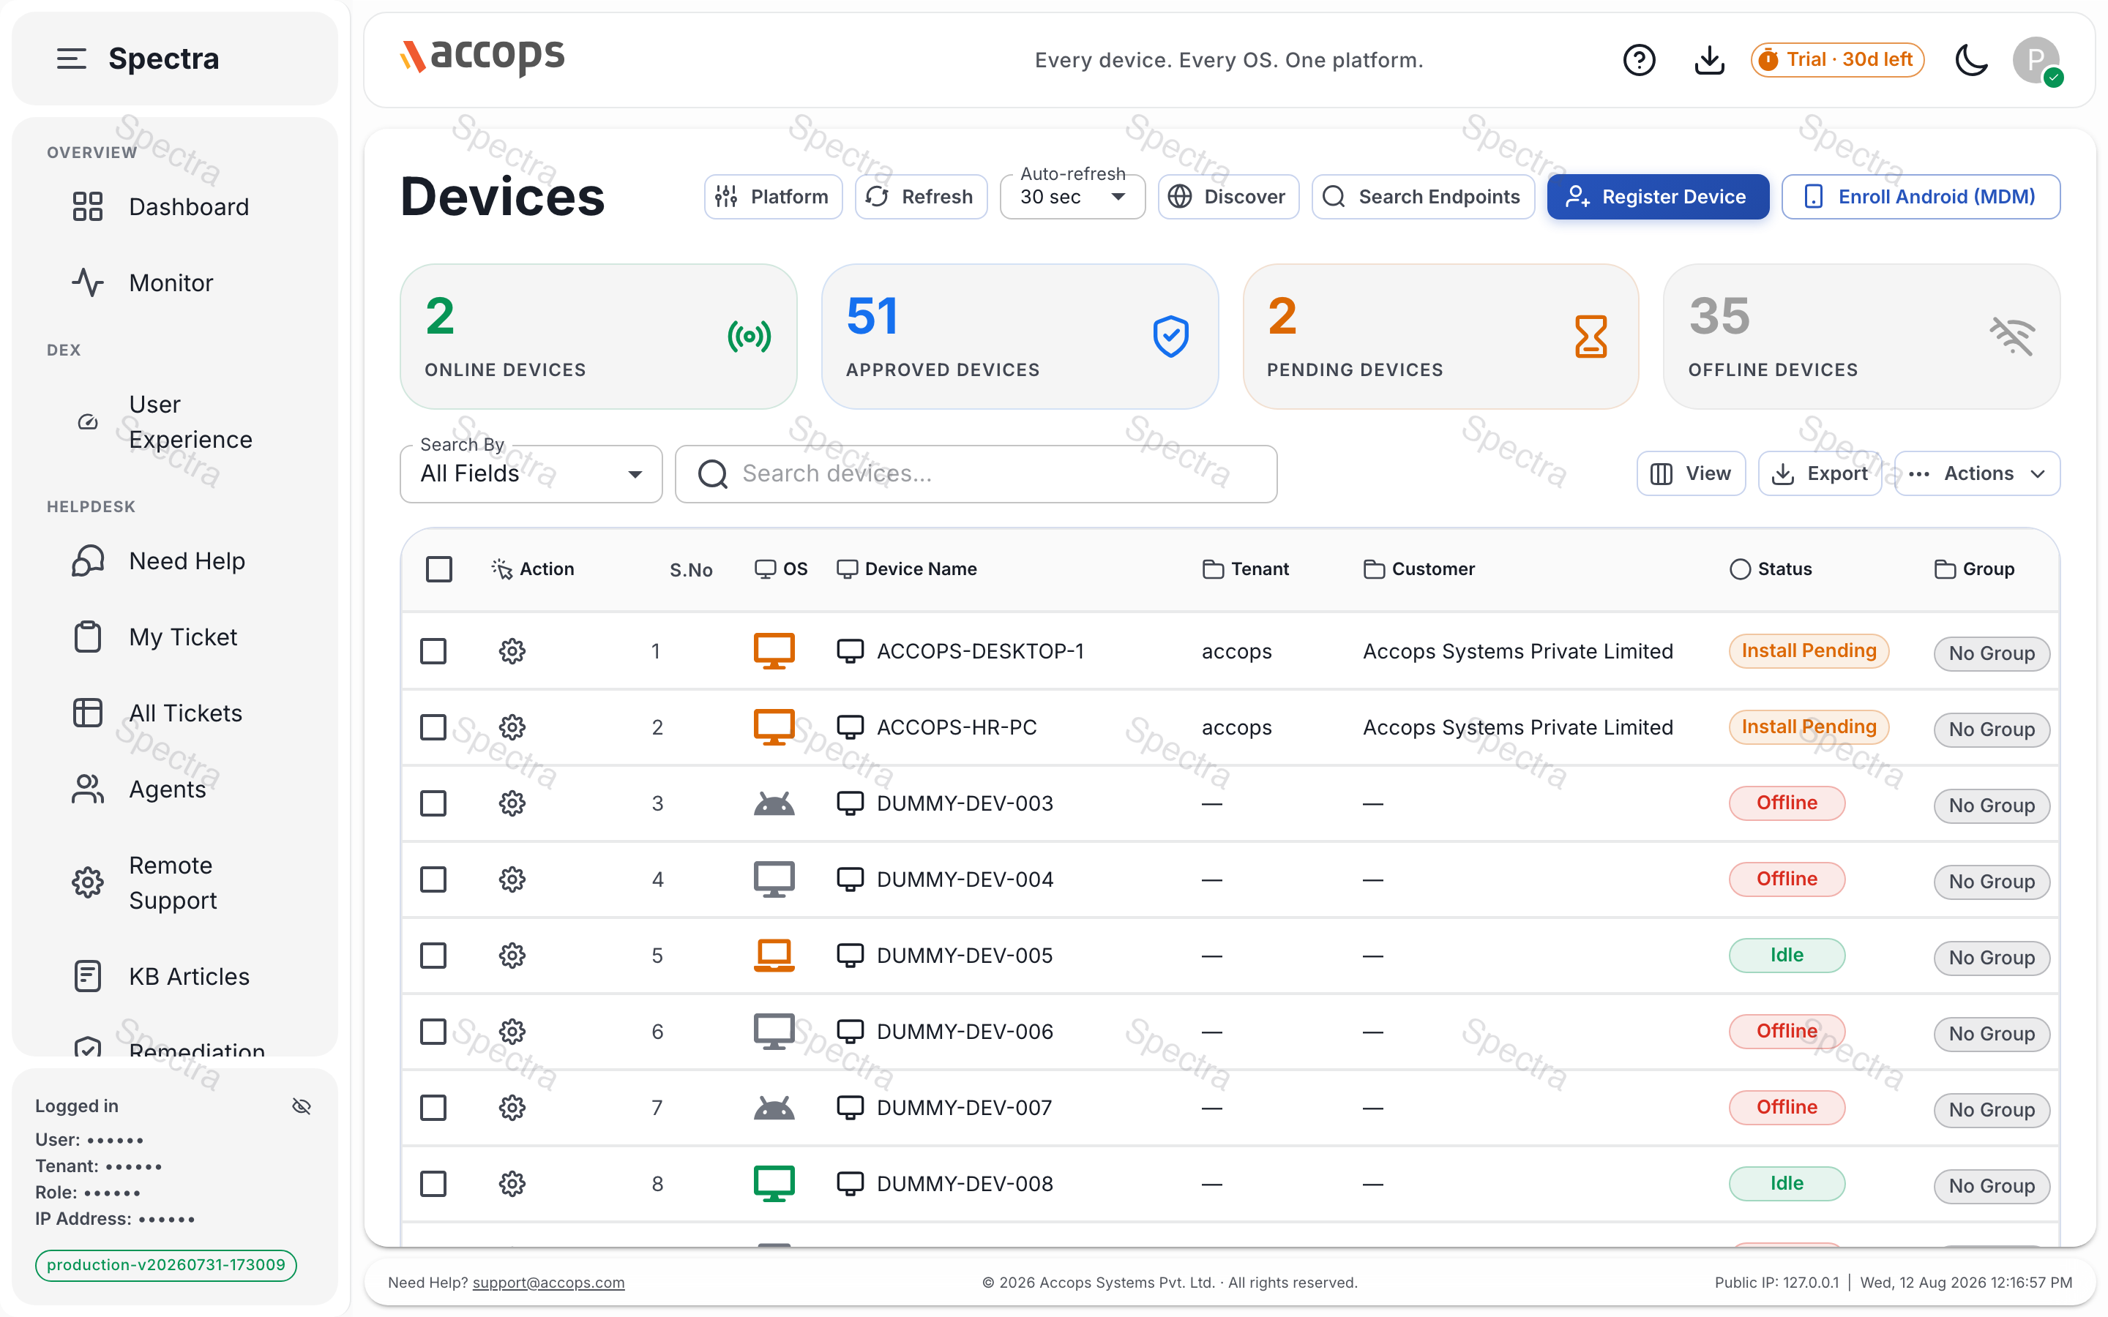Click the Approved Devices summary card
Screen dimensions: 2108x1317
click(1019, 337)
